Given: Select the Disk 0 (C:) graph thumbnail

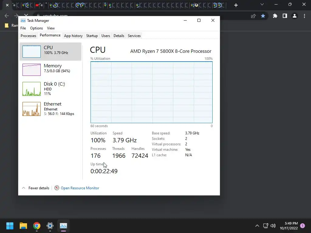Looking at the screenshot, I should click(x=32, y=89).
